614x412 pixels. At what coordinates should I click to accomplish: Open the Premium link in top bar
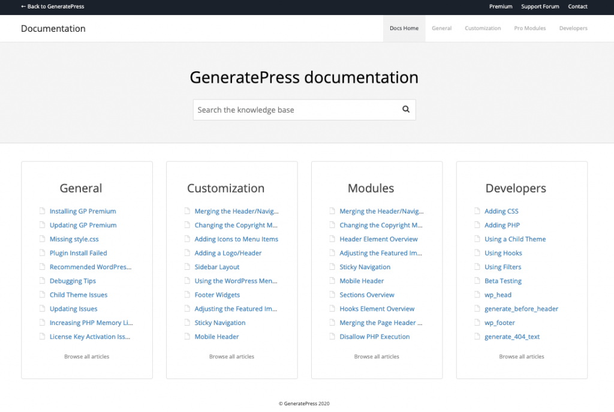click(501, 6)
